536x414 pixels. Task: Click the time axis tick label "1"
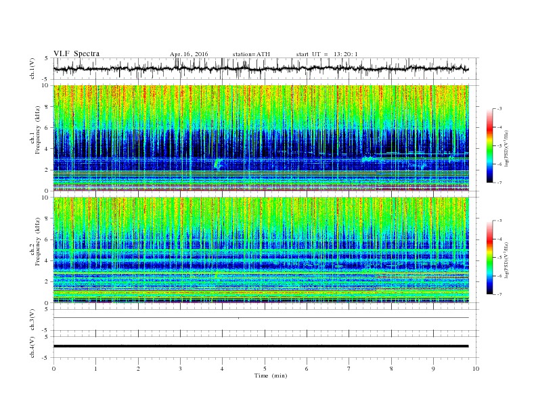95,369
